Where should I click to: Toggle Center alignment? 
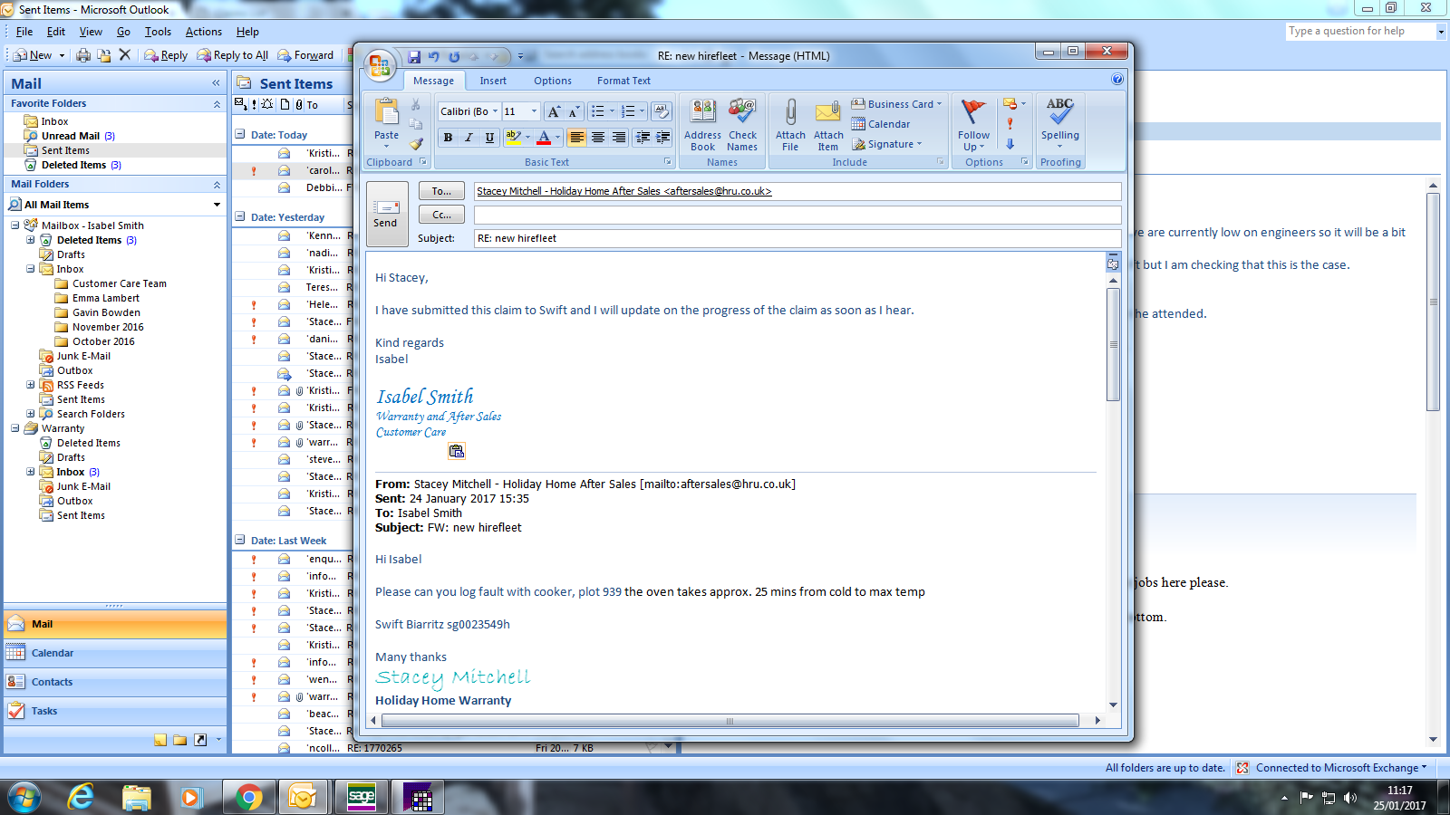597,138
